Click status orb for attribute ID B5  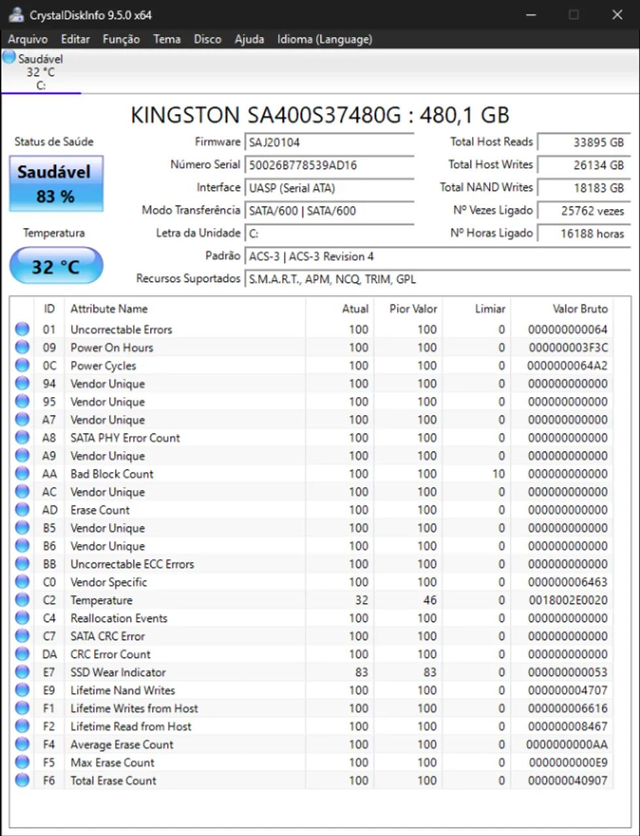point(22,528)
